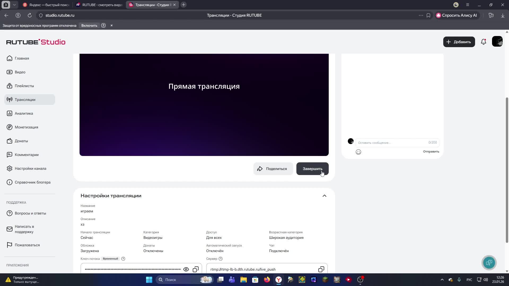Switch to the RUTUBE browser tab

(x=99, y=5)
